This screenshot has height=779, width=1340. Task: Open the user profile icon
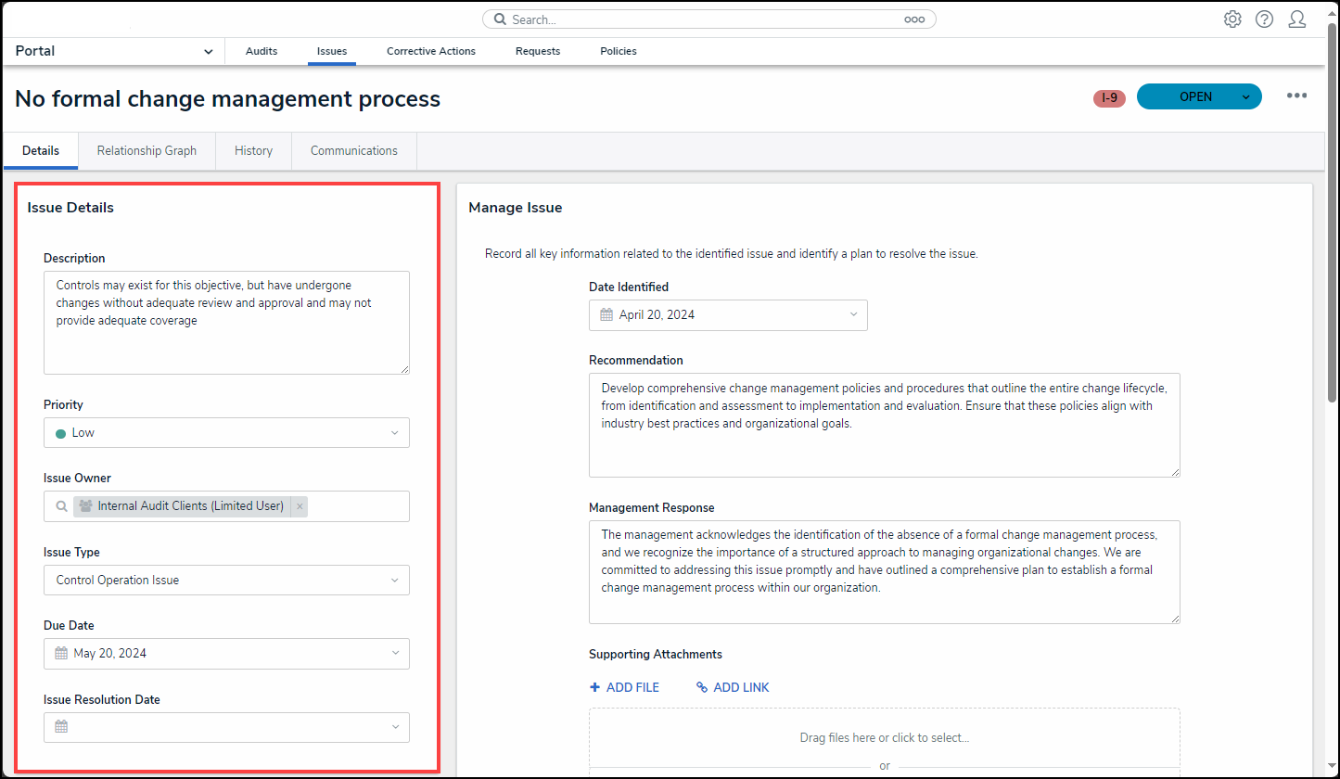tap(1297, 19)
